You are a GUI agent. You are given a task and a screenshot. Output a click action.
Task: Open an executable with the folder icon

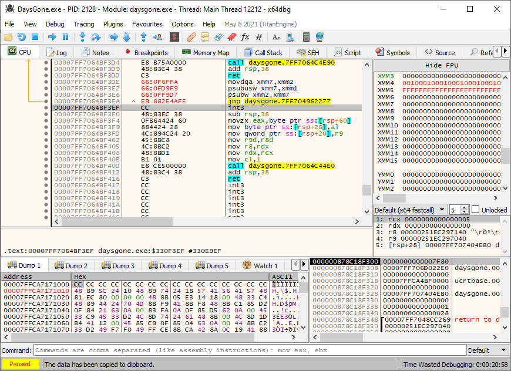point(8,36)
